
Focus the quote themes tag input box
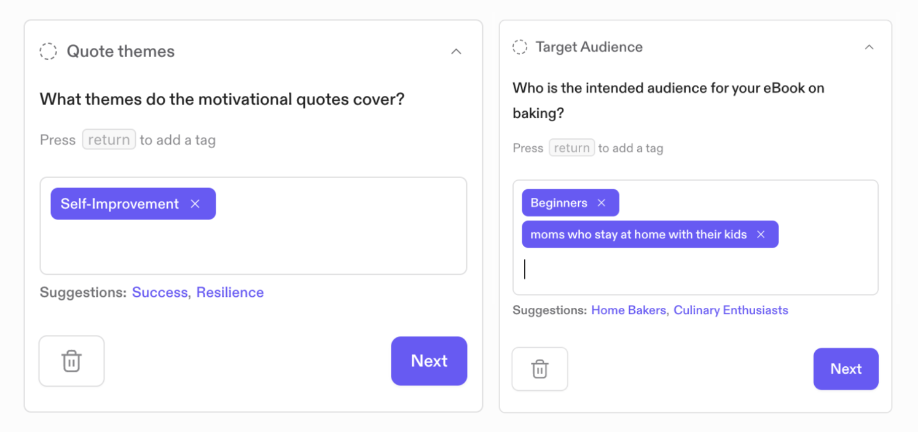pyautogui.click(x=253, y=246)
